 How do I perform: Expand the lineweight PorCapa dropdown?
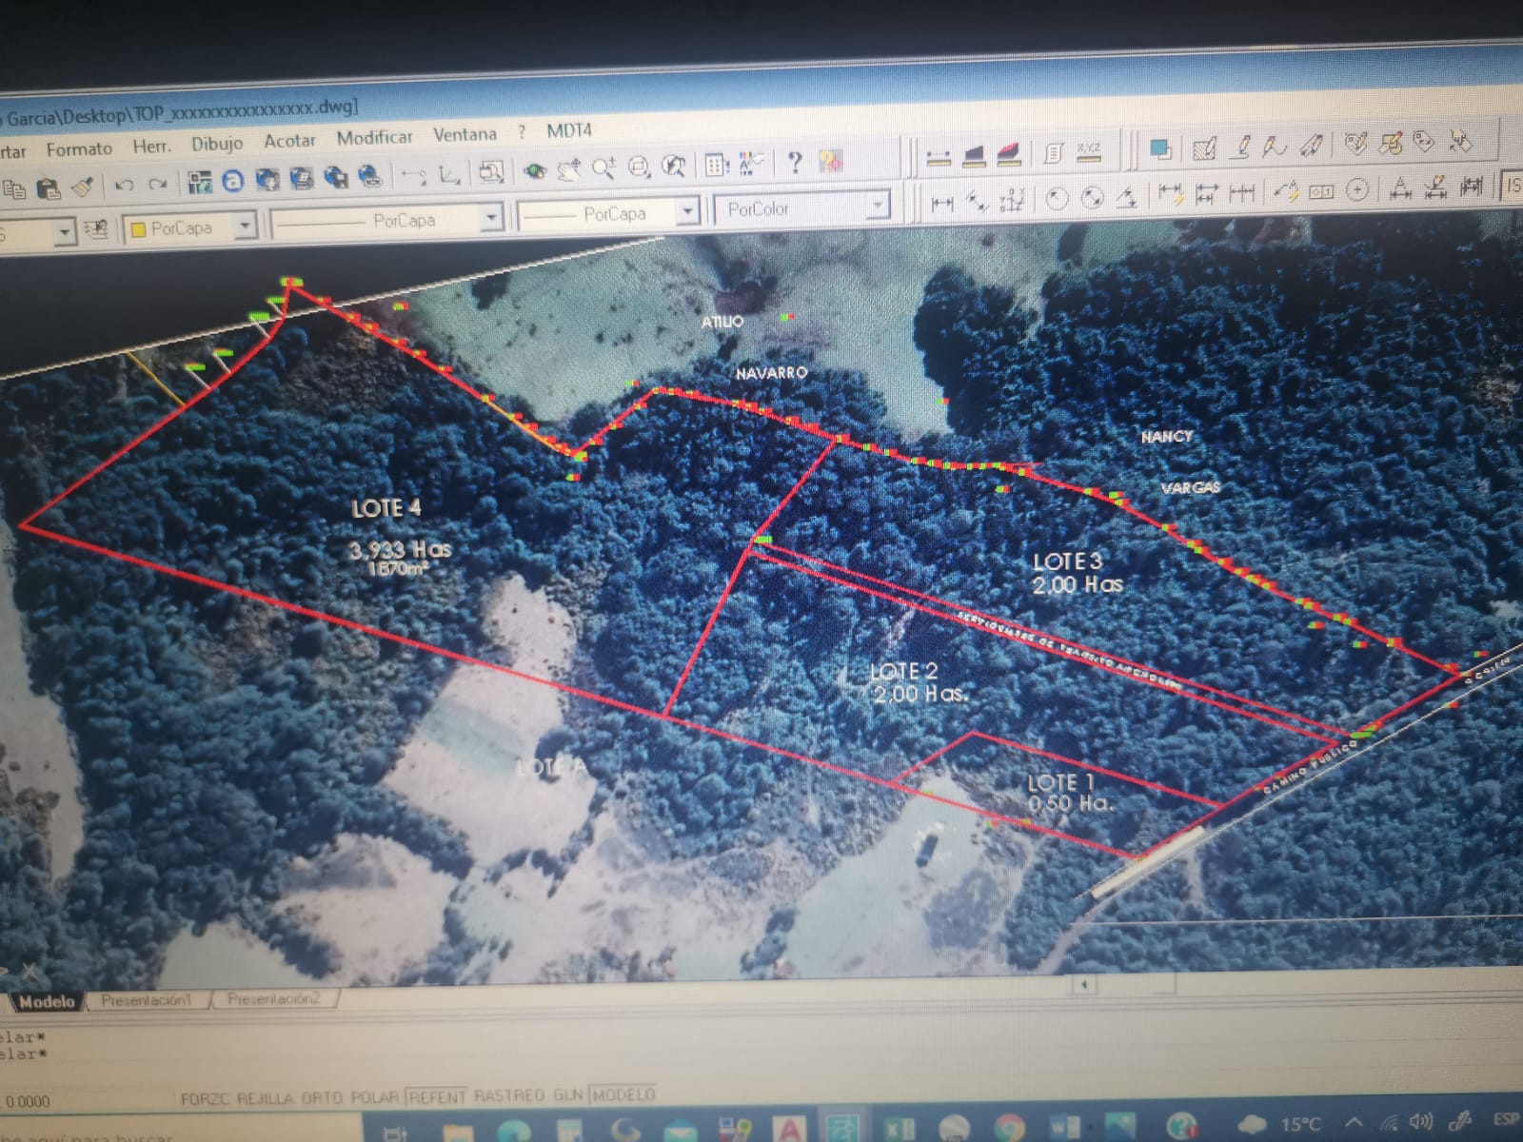click(x=688, y=210)
